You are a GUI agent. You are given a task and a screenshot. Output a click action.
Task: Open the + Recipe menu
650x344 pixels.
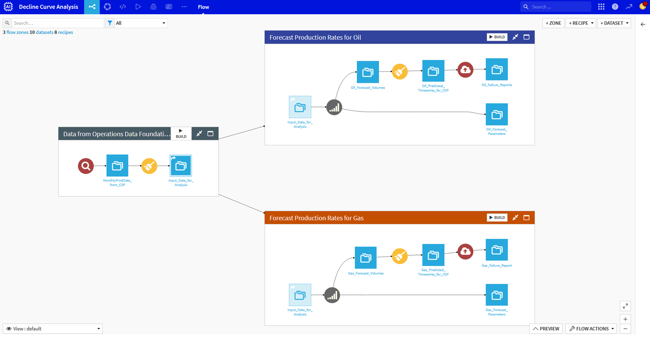point(580,23)
